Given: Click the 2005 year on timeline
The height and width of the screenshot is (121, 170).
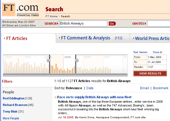Looking at the screenshot, I should (67, 57).
